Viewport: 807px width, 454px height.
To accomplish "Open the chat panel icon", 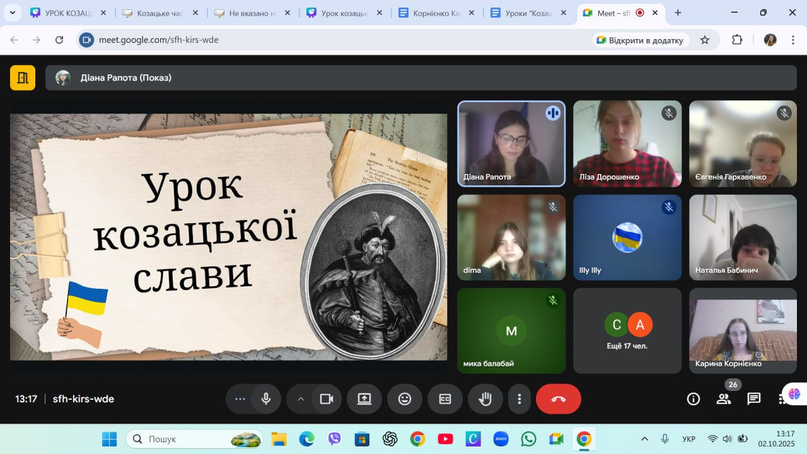I will [754, 399].
